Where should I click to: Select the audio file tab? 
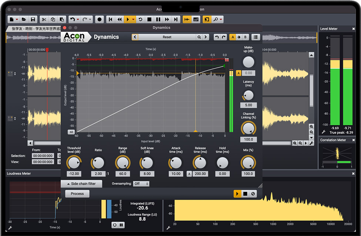click(x=35, y=29)
